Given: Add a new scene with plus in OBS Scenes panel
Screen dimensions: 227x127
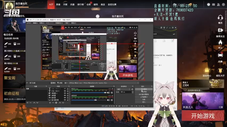Looking at the screenshot, I should coord(27,103).
